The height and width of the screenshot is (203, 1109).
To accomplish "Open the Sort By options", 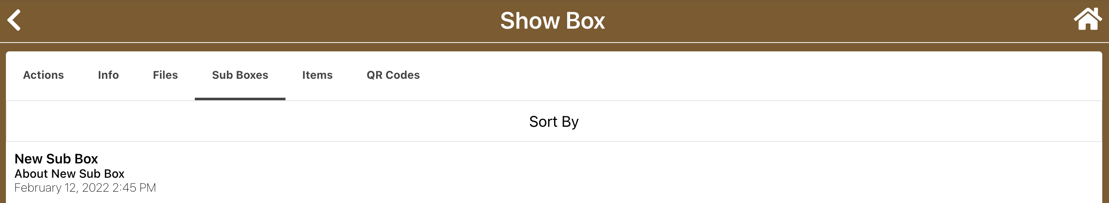I will 554,122.
